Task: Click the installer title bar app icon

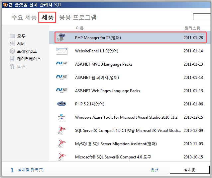Action: point(5,5)
